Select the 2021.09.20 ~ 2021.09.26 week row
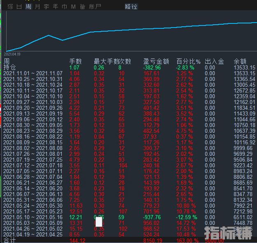 click(129, 108)
